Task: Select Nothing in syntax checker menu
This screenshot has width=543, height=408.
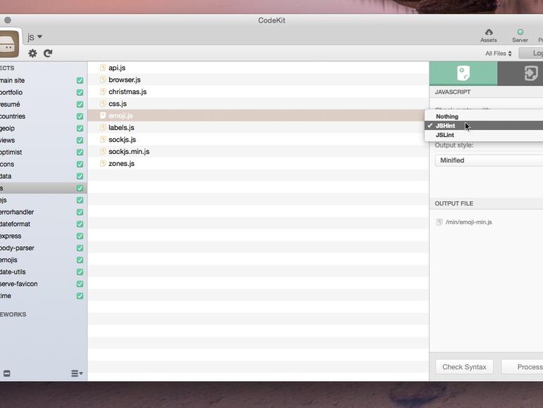Action: (x=484, y=116)
